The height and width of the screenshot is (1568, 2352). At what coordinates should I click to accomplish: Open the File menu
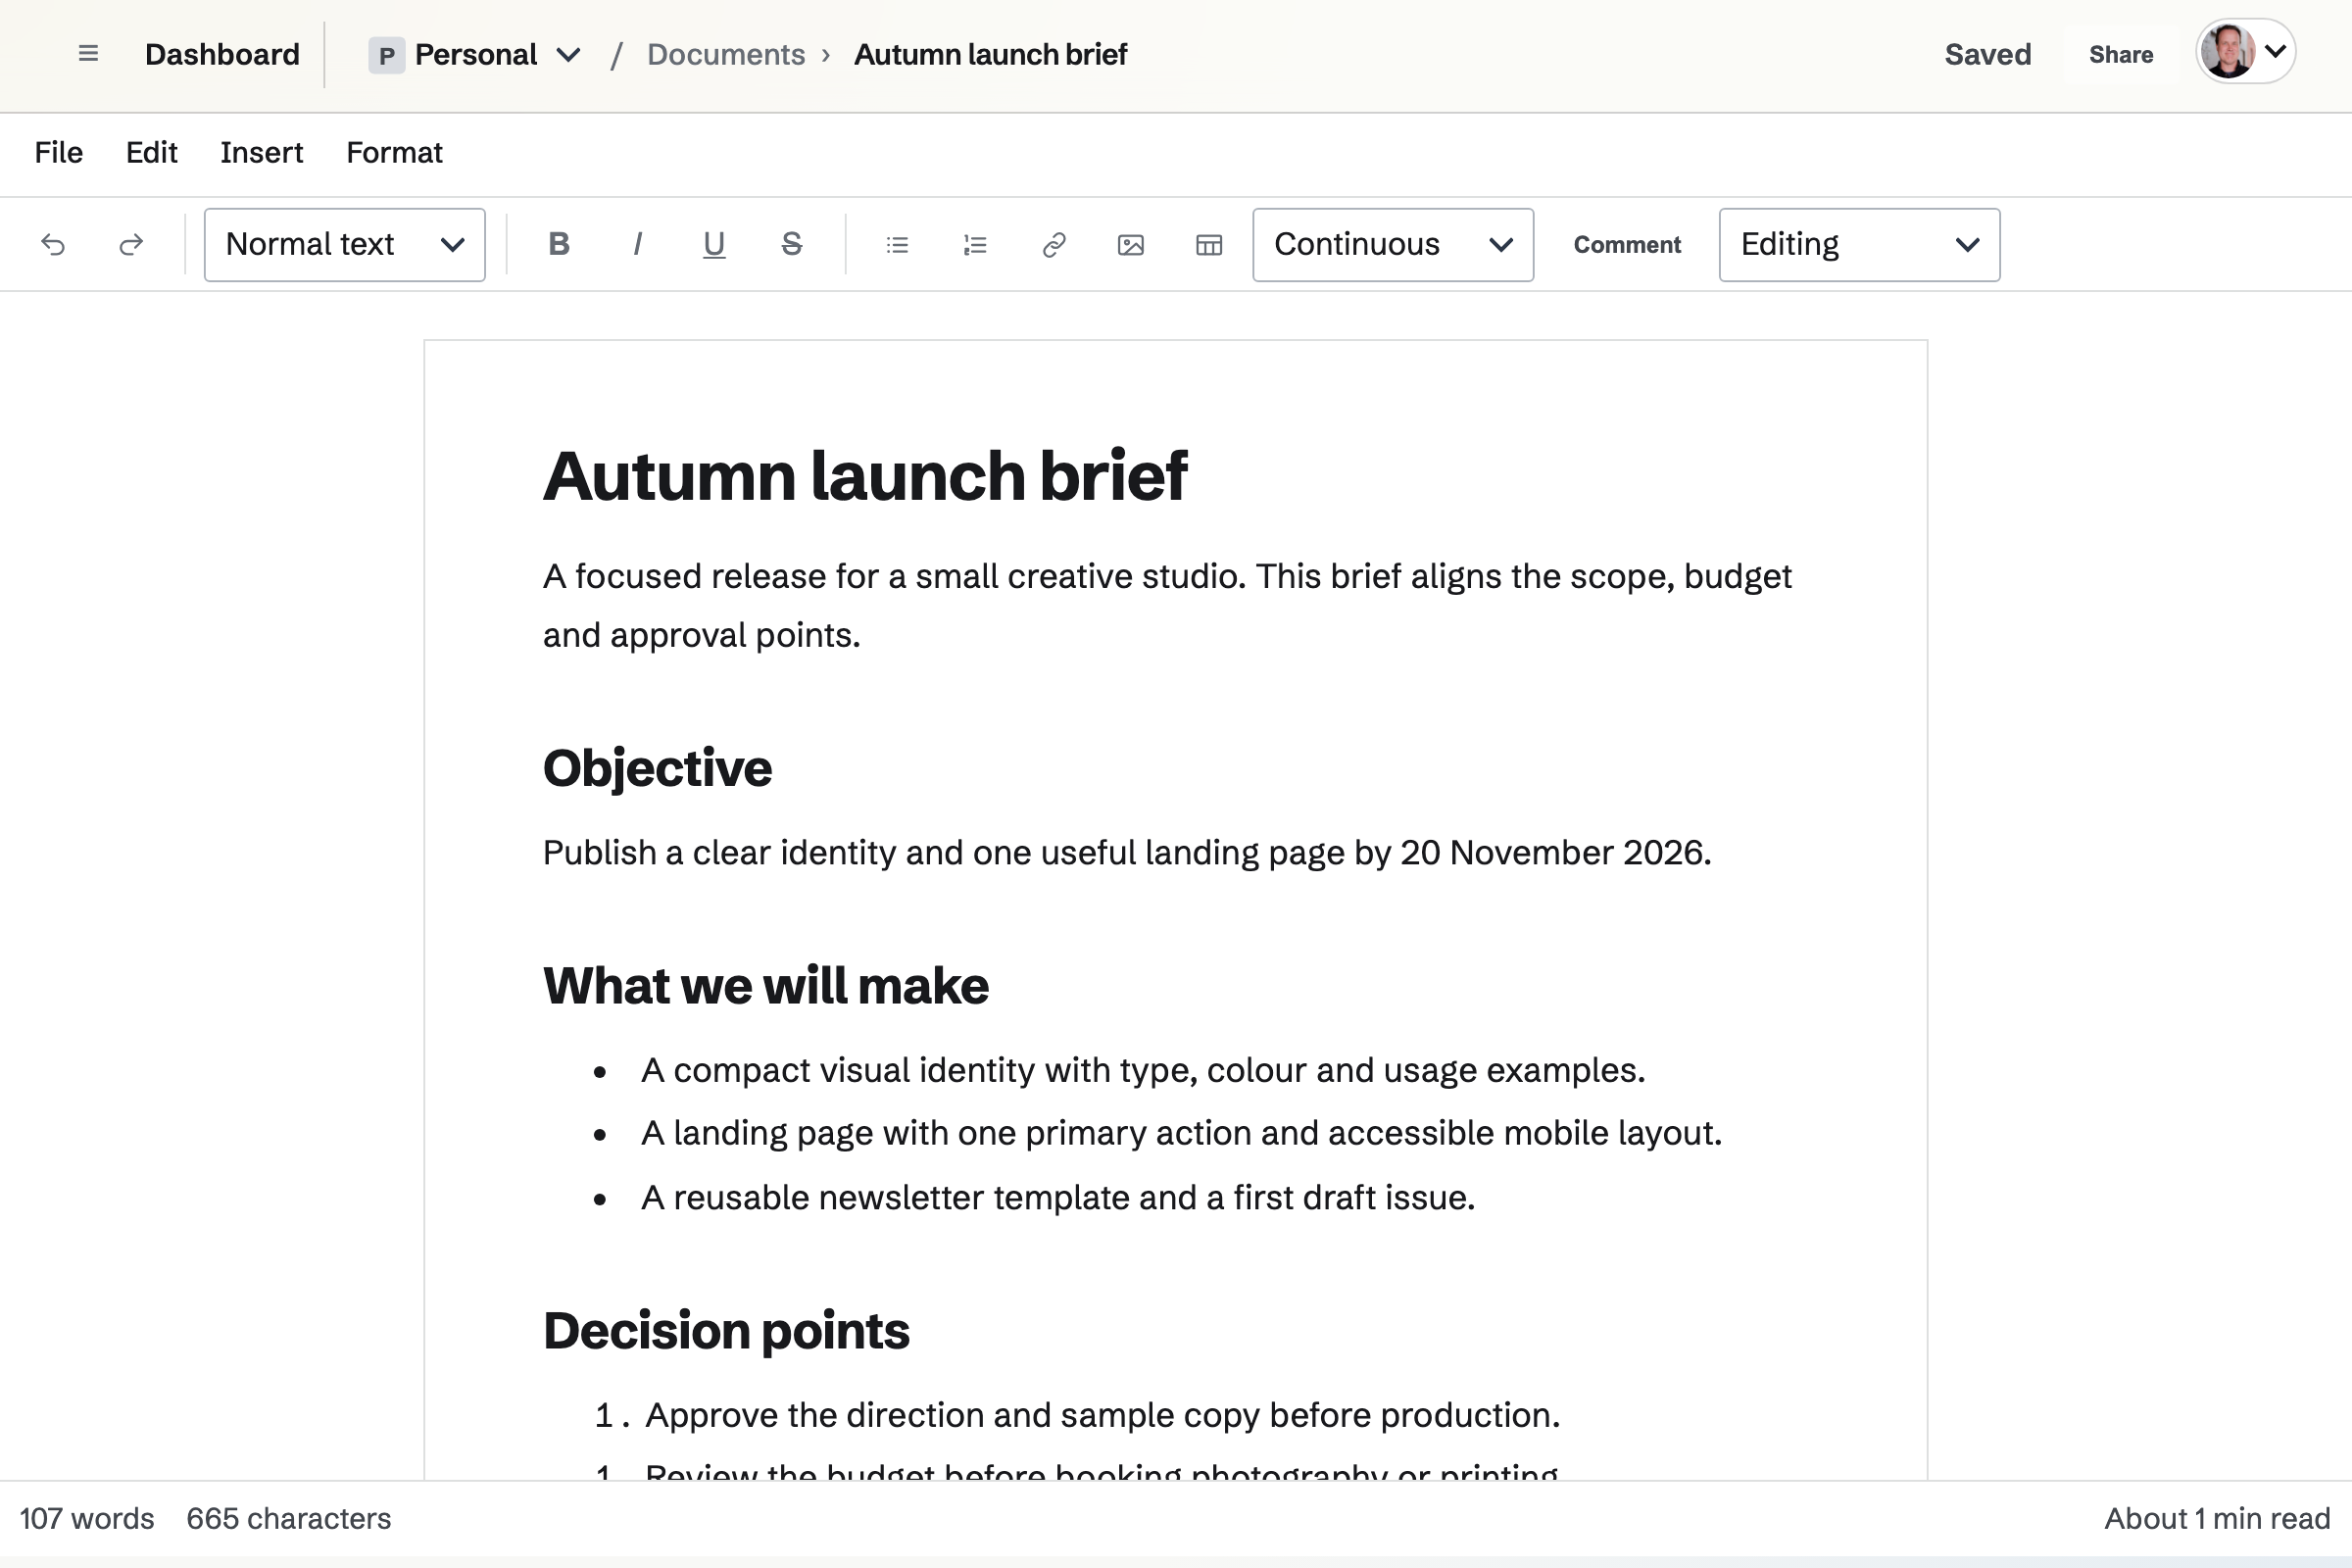pos(59,153)
